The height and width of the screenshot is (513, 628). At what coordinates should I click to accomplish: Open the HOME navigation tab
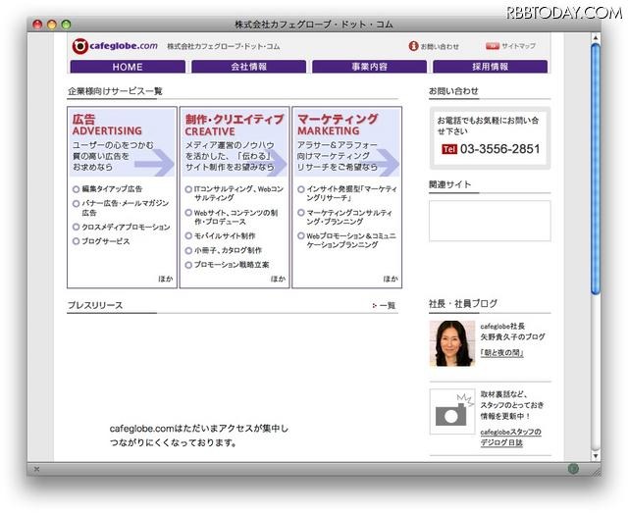point(128,67)
